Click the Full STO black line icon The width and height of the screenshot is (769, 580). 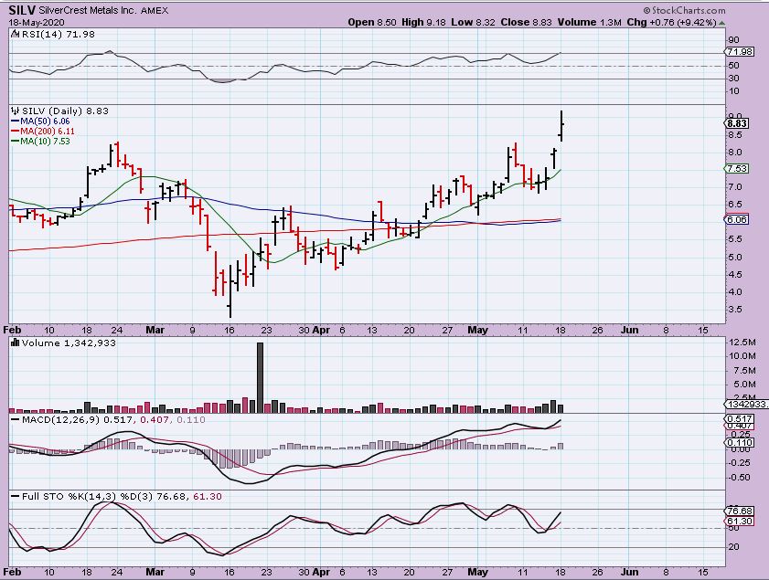(x=14, y=495)
